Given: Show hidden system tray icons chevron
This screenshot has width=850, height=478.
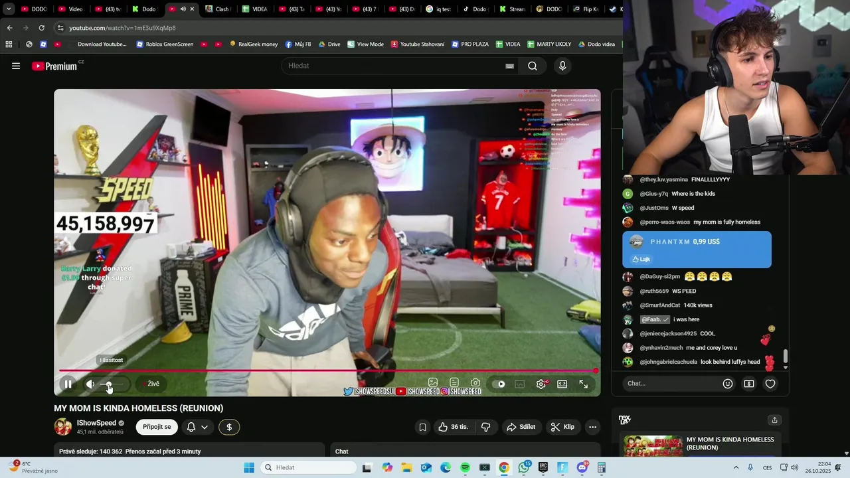Looking at the screenshot, I should [736, 467].
